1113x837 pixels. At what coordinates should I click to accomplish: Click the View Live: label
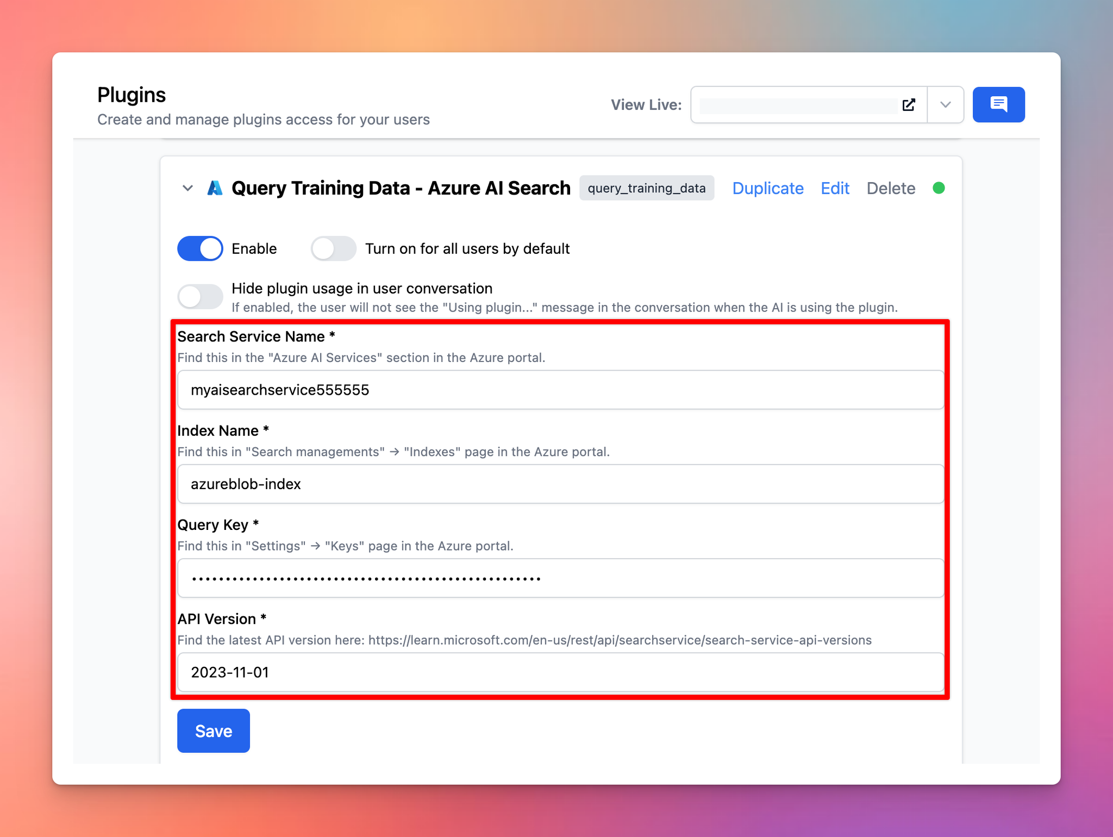tap(646, 104)
